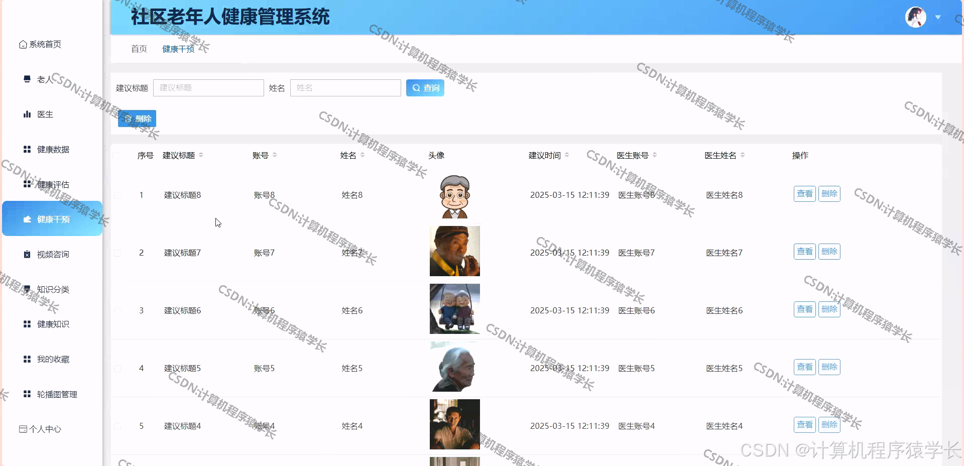The image size is (964, 466).
Task: Open the user menu dropdown arrow
Action: 938,17
